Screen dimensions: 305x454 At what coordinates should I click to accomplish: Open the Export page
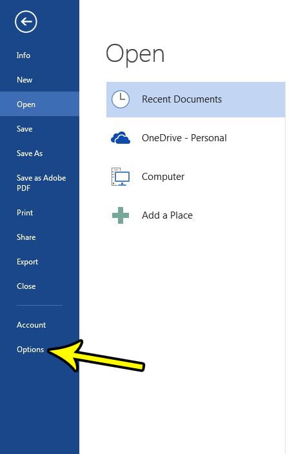click(27, 262)
